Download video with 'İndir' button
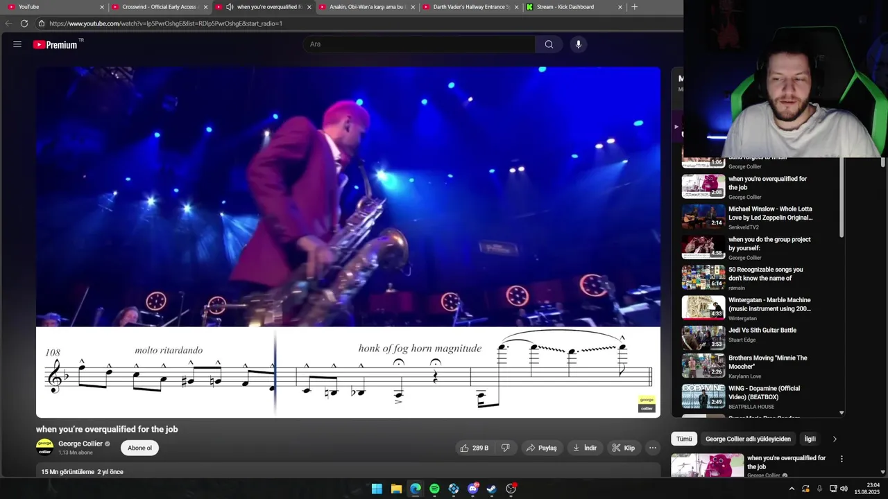The width and height of the screenshot is (888, 499). [584, 448]
